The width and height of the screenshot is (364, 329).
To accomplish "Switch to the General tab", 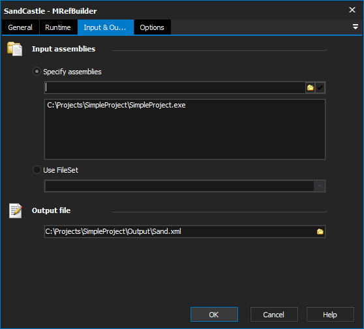I will (x=20, y=27).
